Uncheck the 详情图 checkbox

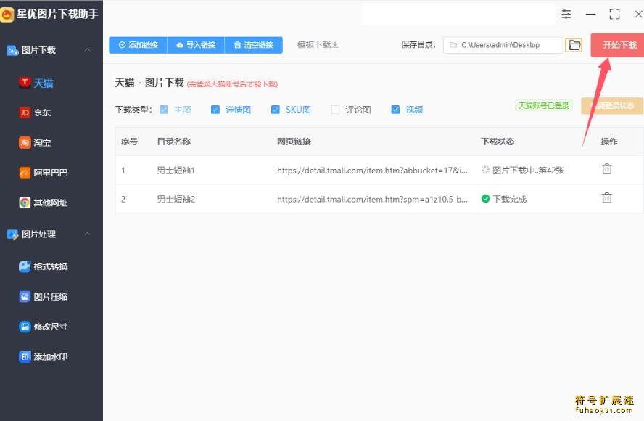(x=215, y=110)
